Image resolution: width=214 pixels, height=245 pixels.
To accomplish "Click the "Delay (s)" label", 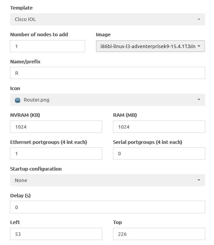I will click(20, 196).
